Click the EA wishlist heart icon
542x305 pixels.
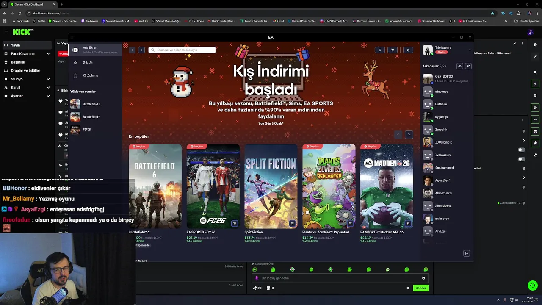pyautogui.click(x=380, y=50)
